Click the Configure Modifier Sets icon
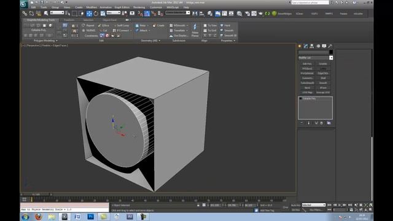This screenshot has width=393, height=221. (x=329, y=123)
